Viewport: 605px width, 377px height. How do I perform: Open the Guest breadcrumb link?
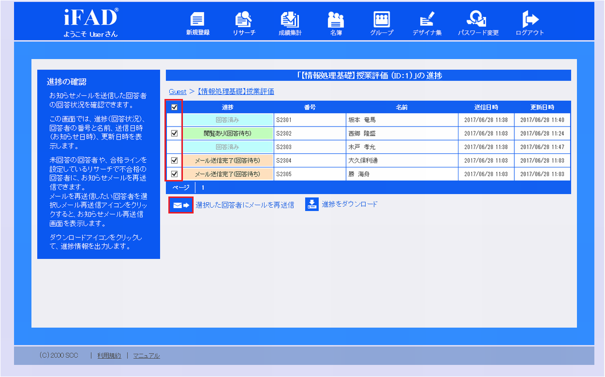(177, 91)
